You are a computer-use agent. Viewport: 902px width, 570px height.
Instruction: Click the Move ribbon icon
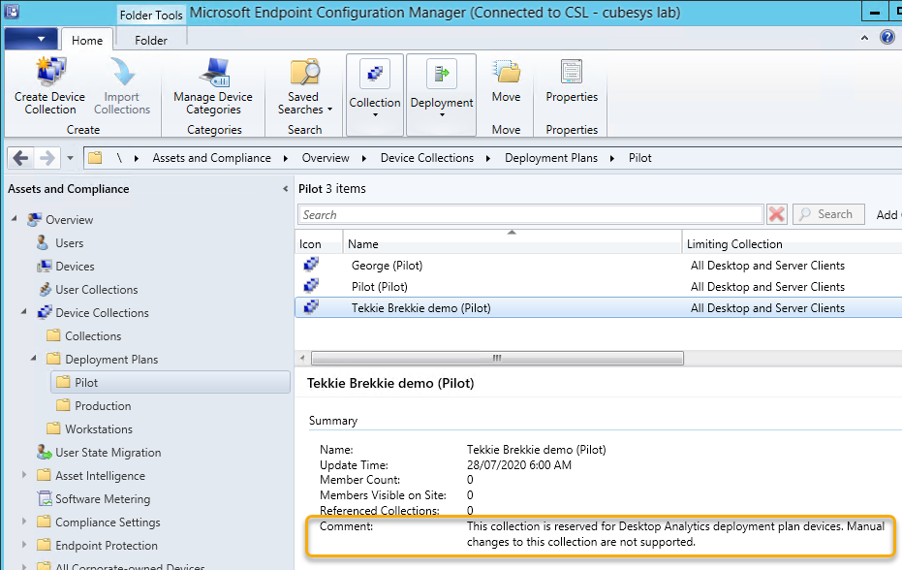point(506,74)
